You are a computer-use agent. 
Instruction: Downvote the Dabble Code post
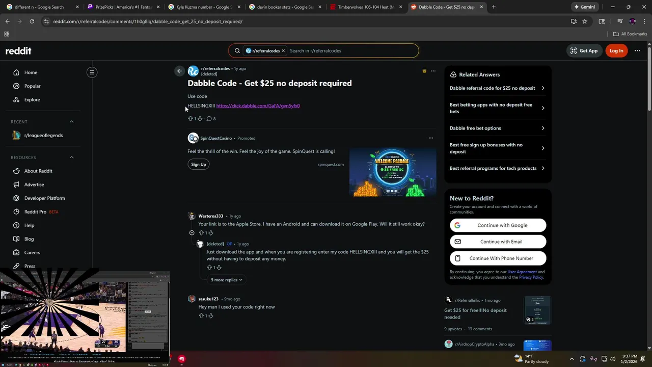coord(200,119)
